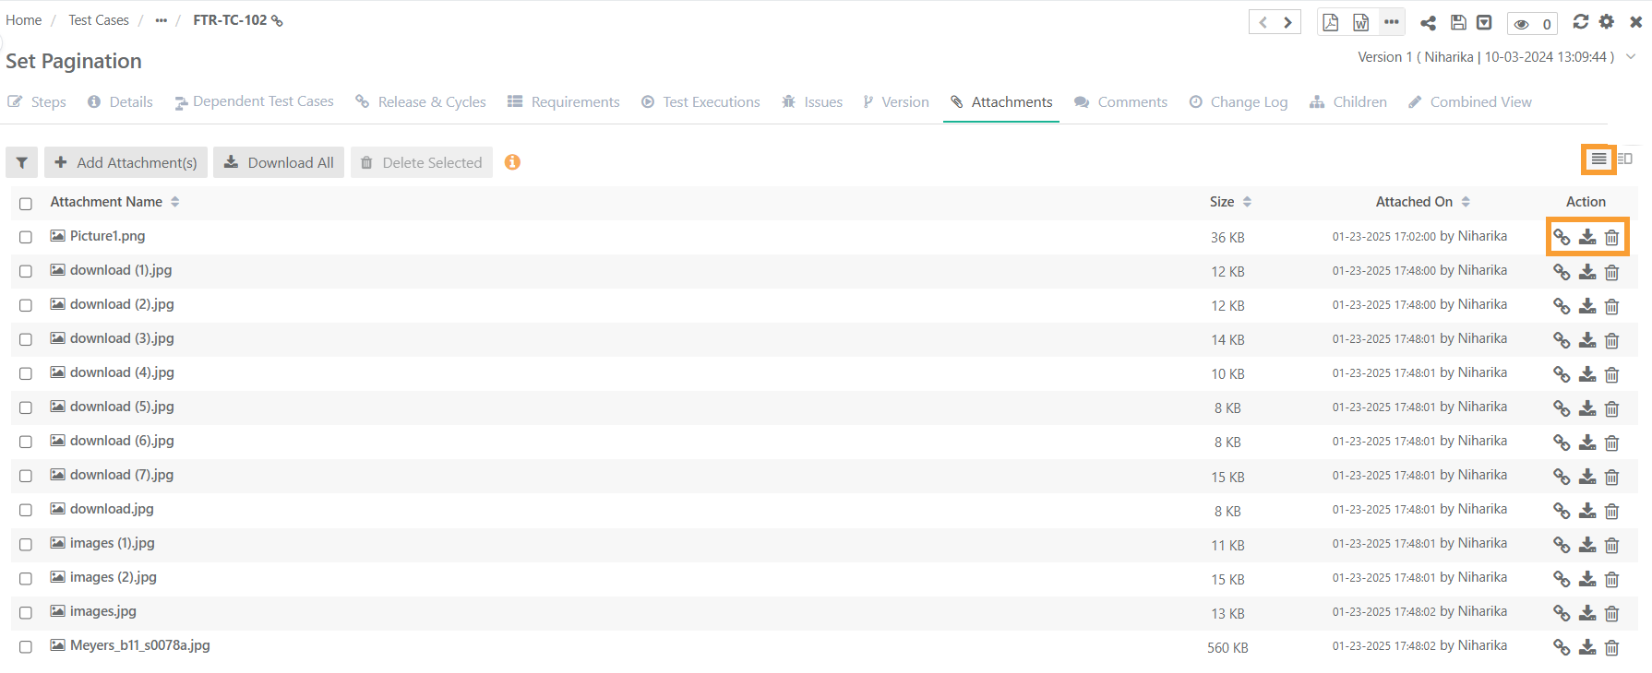Screen dimensions: 1652x673
Task: Delete Picture1.png attachment
Action: pos(1611,238)
